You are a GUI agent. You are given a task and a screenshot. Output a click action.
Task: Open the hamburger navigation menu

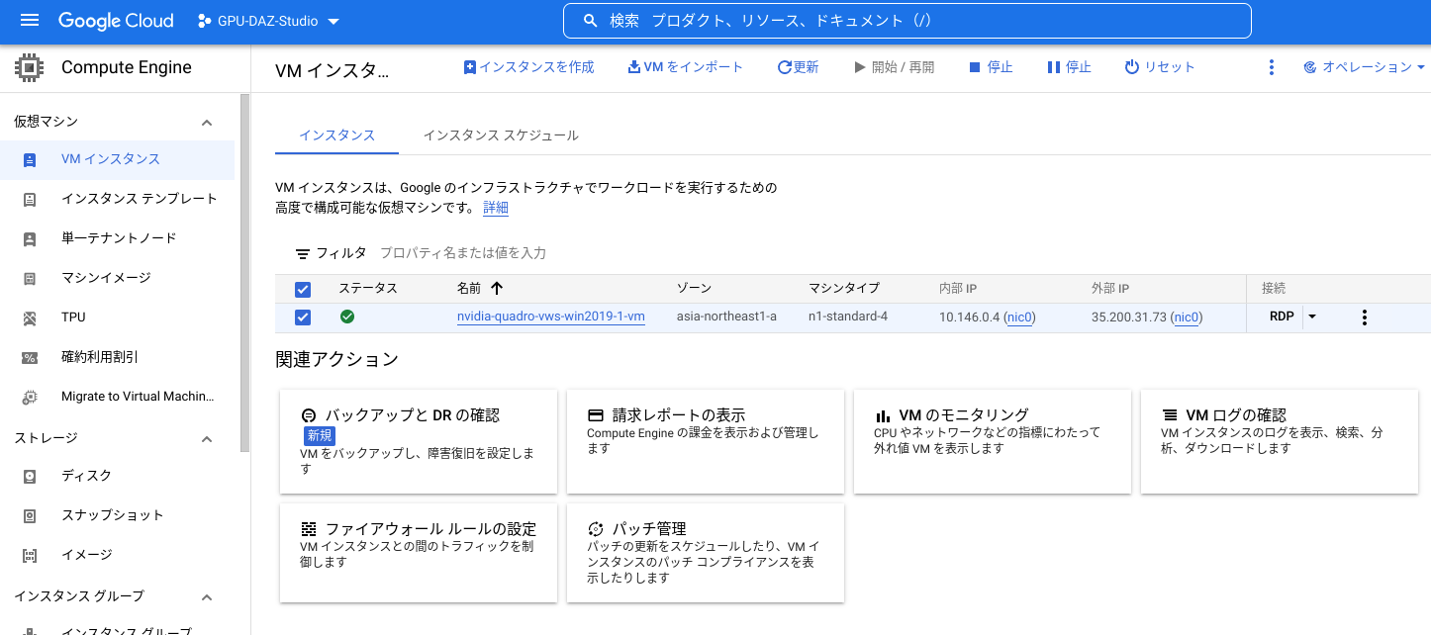[x=30, y=21]
